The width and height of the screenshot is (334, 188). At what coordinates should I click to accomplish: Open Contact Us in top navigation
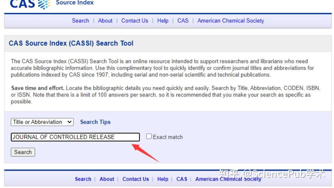[x=135, y=21]
